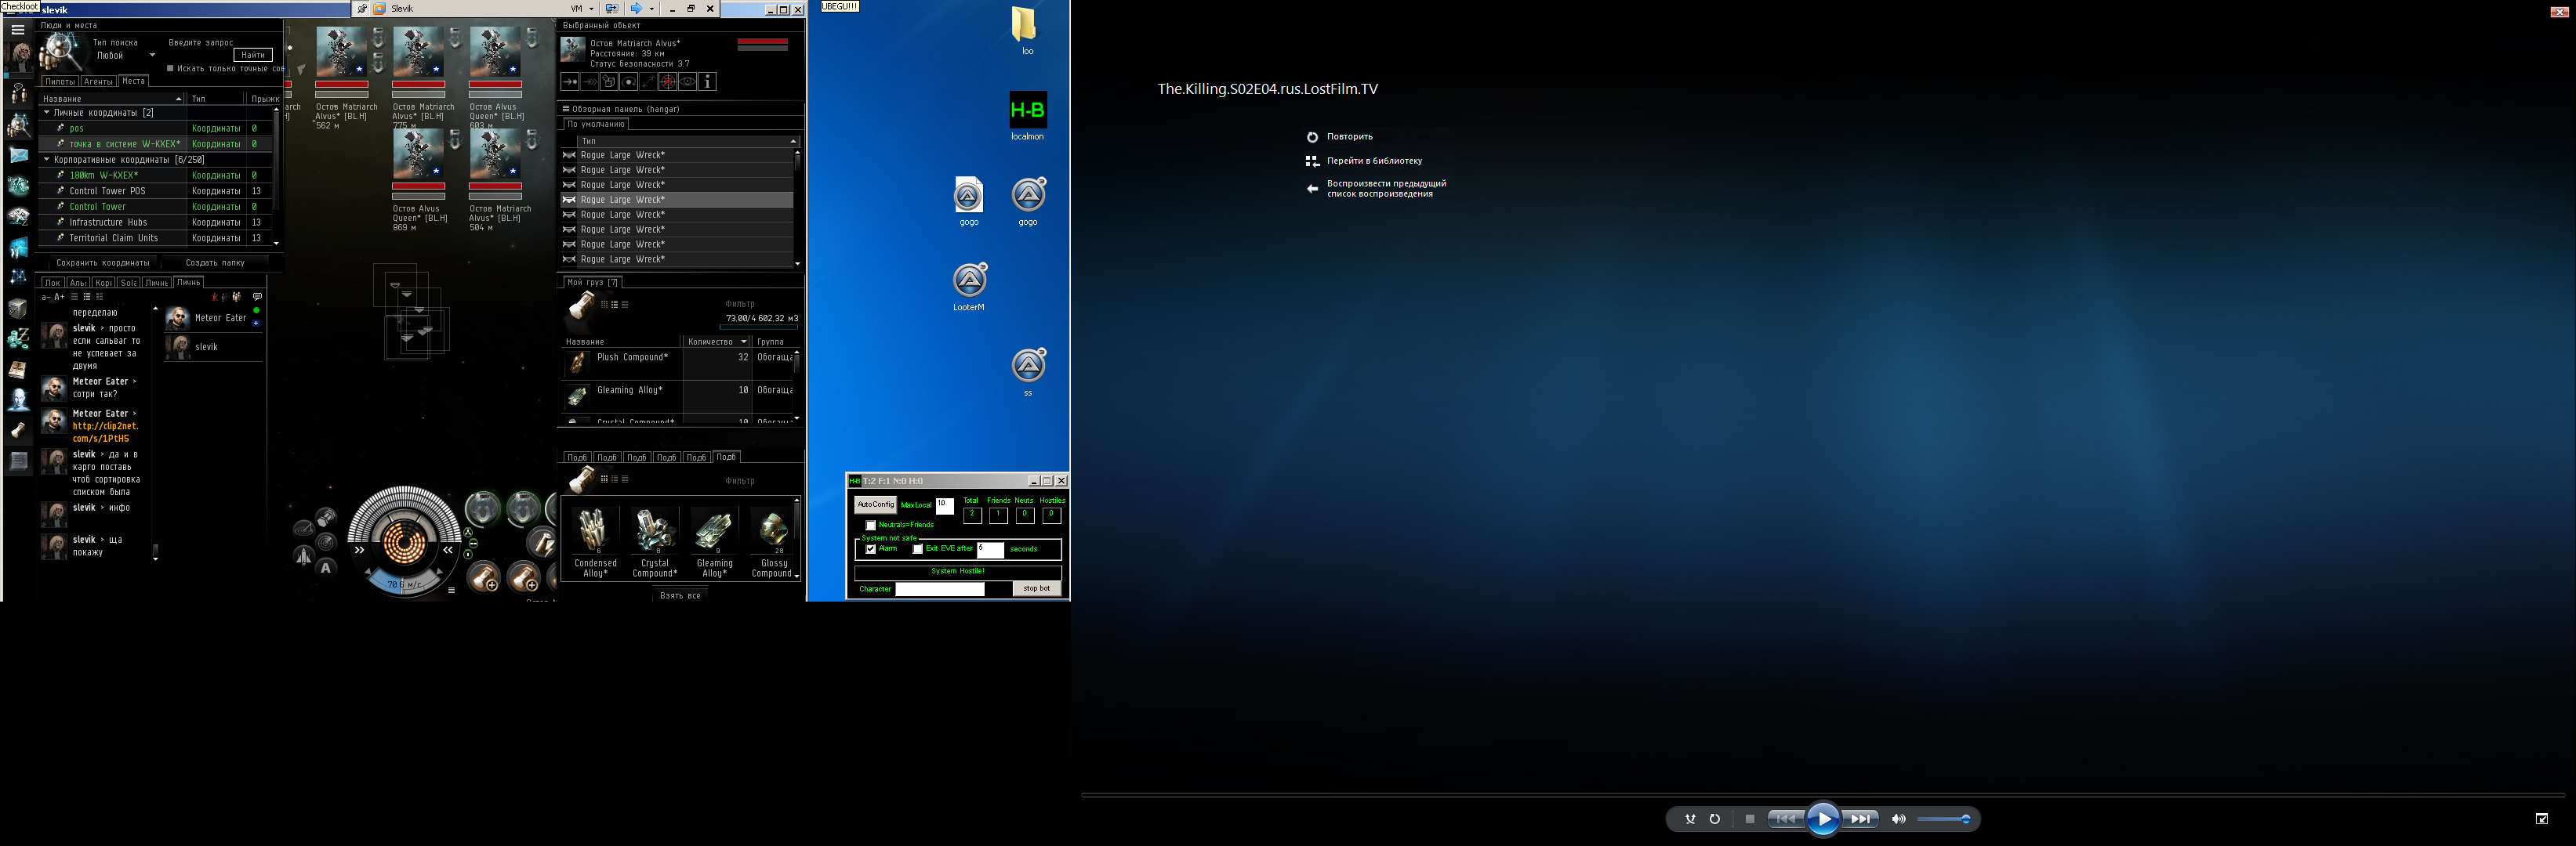This screenshot has height=846, width=2576.
Task: Enable the Exit EVE after checkbox
Action: pos(918,549)
